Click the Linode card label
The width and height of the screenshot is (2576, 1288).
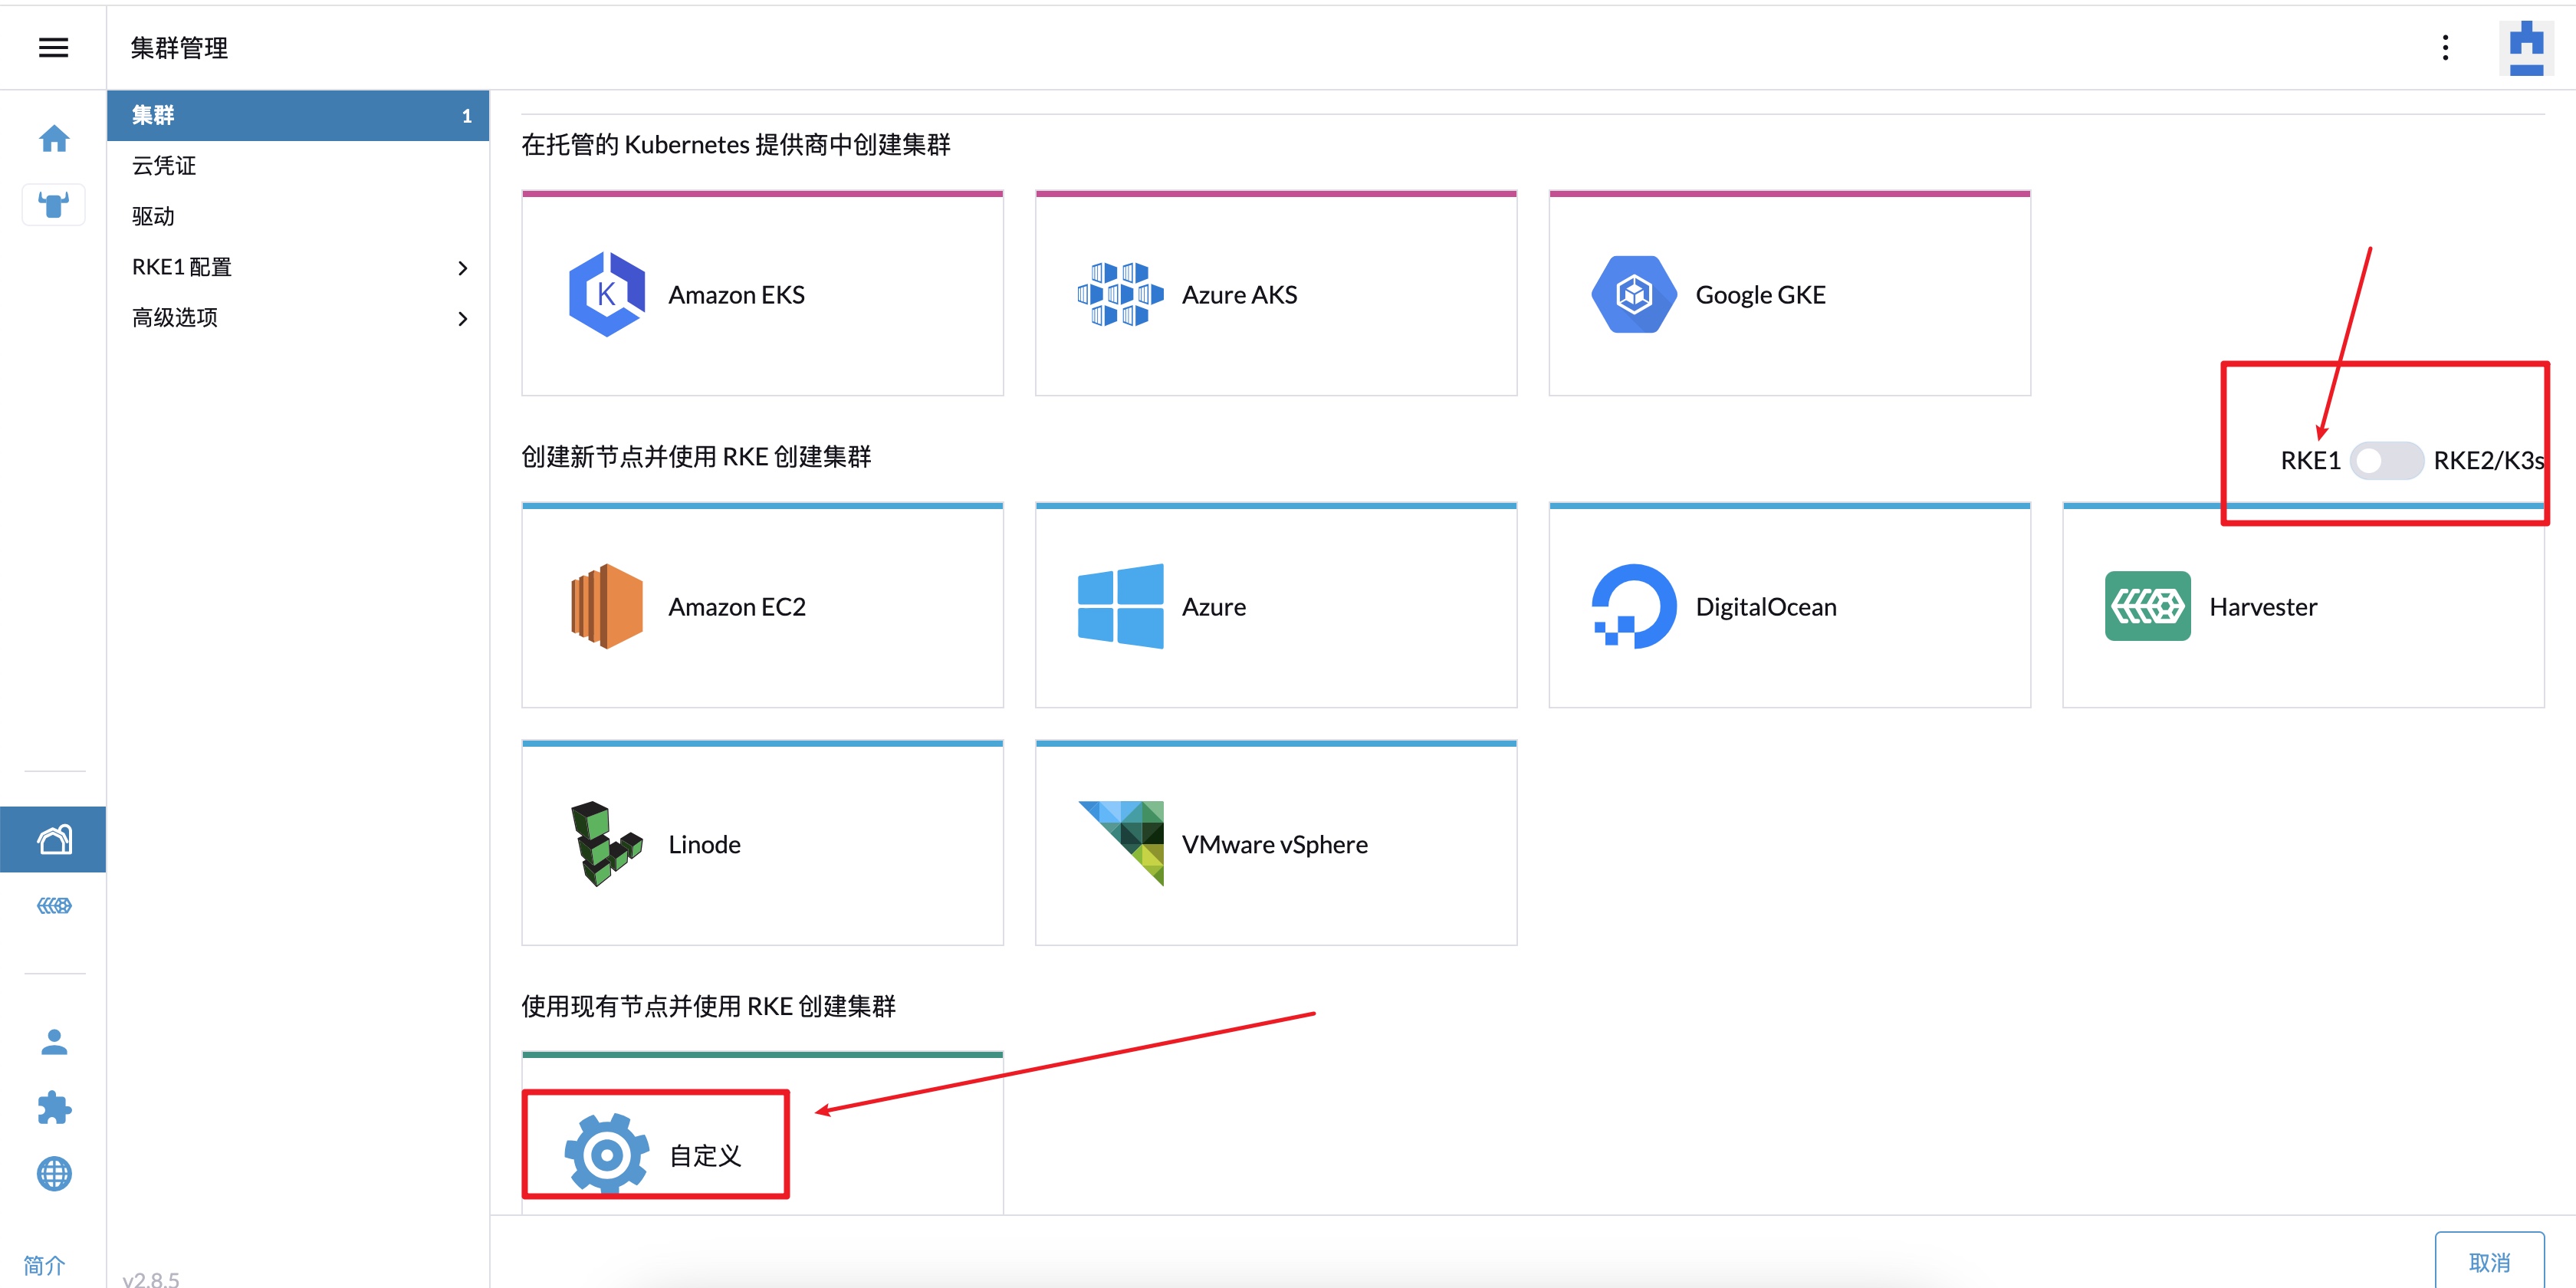[704, 844]
